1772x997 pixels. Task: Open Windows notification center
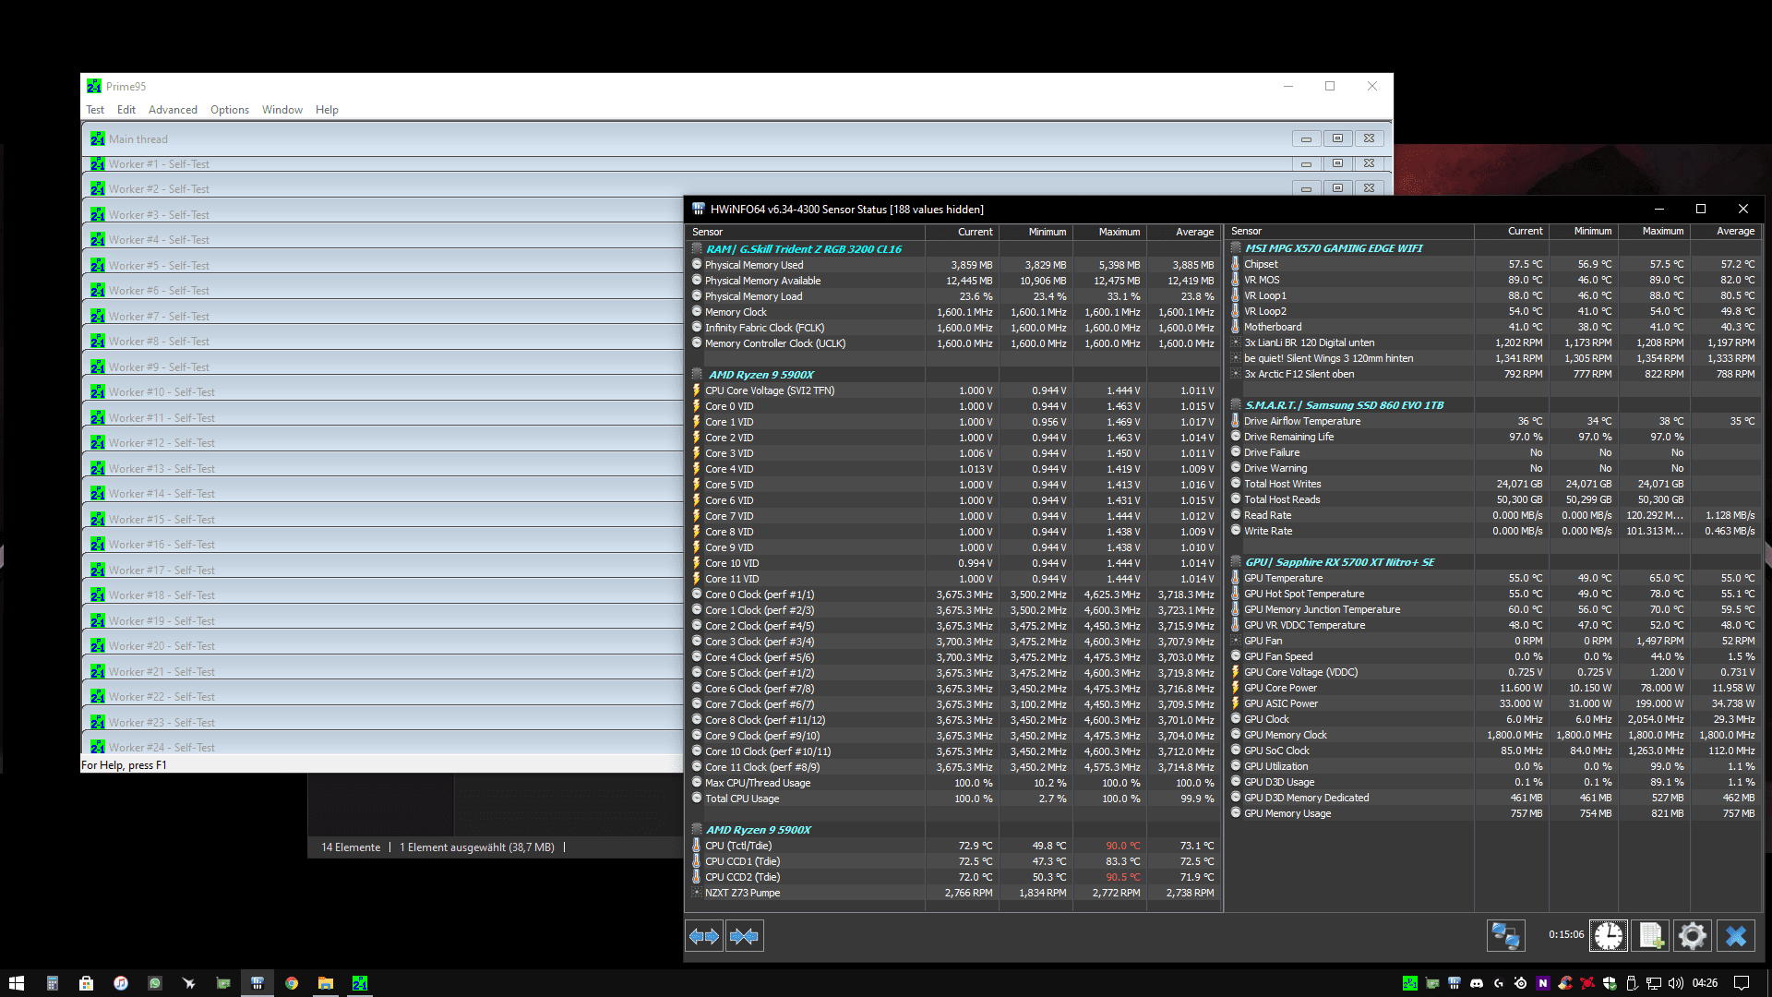click(x=1742, y=983)
